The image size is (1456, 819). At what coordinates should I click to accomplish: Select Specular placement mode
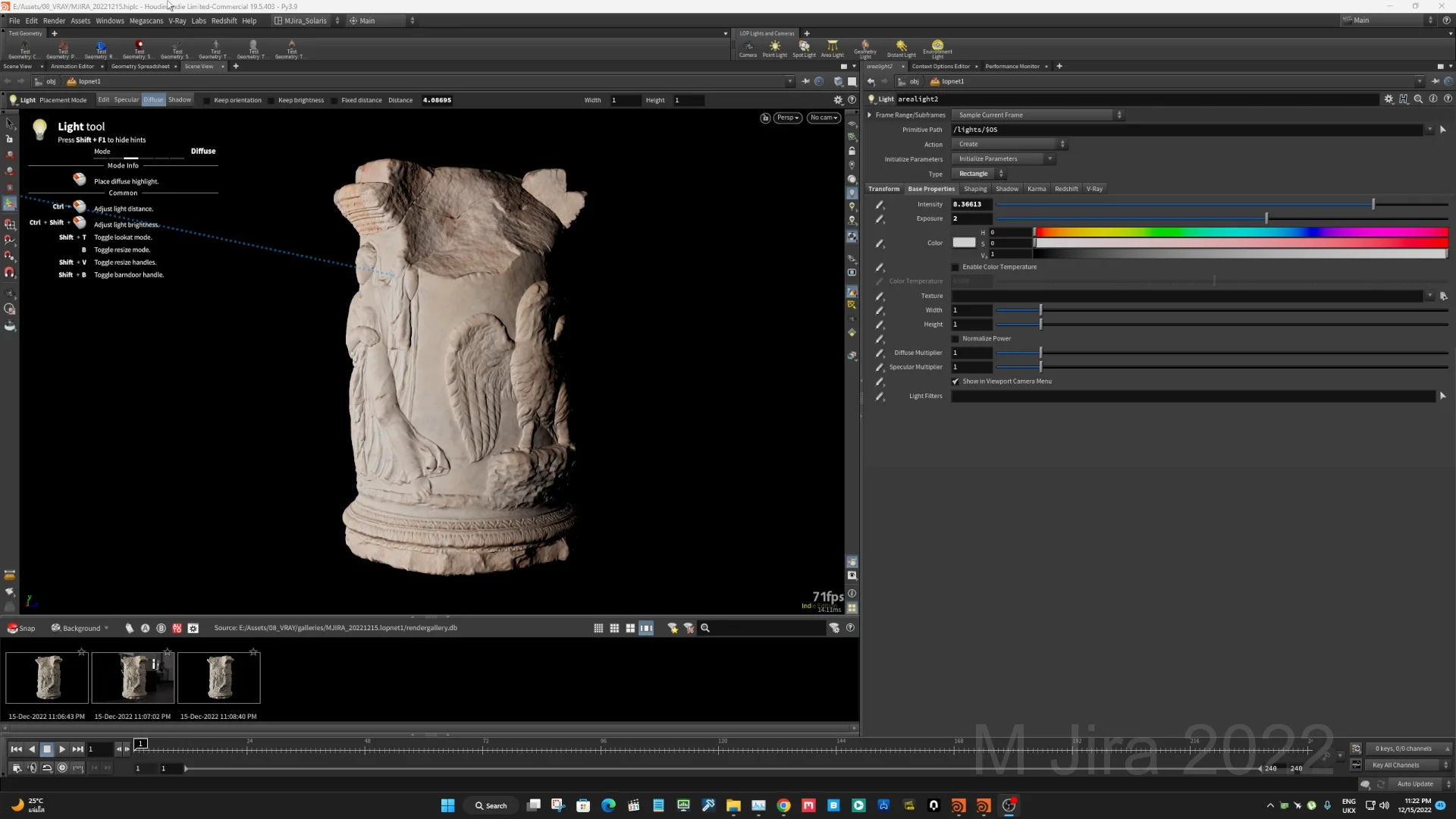click(126, 100)
